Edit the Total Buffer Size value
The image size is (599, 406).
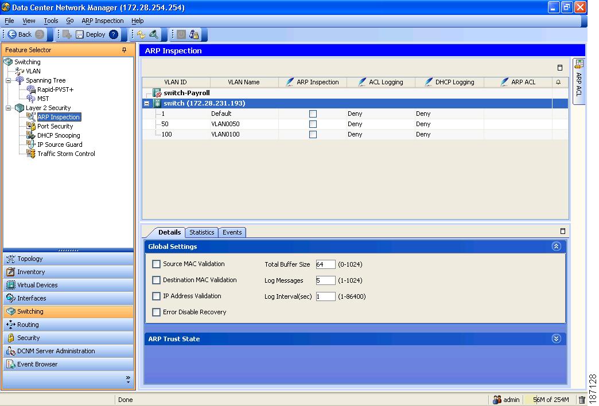325,264
